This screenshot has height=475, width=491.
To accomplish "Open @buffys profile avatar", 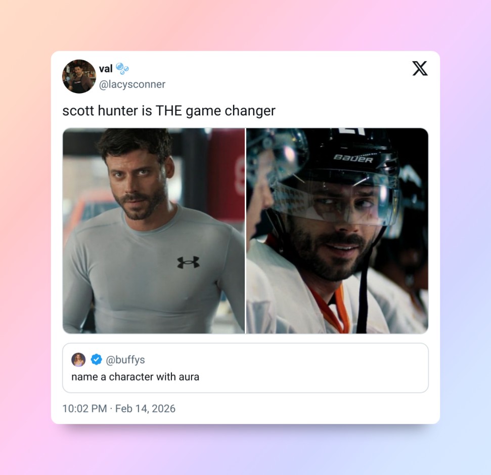I will coord(78,359).
